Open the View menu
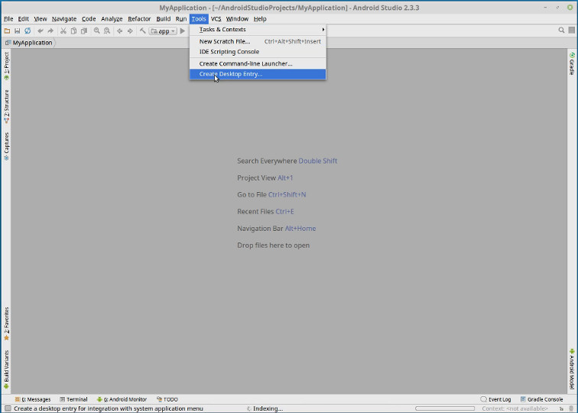 click(41, 19)
